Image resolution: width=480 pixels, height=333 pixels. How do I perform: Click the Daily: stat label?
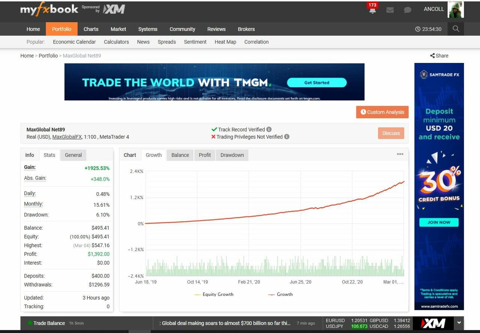[30, 194]
